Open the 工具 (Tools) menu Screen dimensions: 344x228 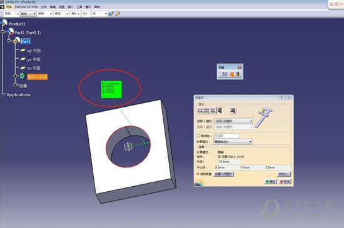79,7
